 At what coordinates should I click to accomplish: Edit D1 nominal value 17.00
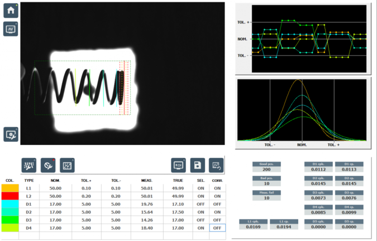(55, 204)
